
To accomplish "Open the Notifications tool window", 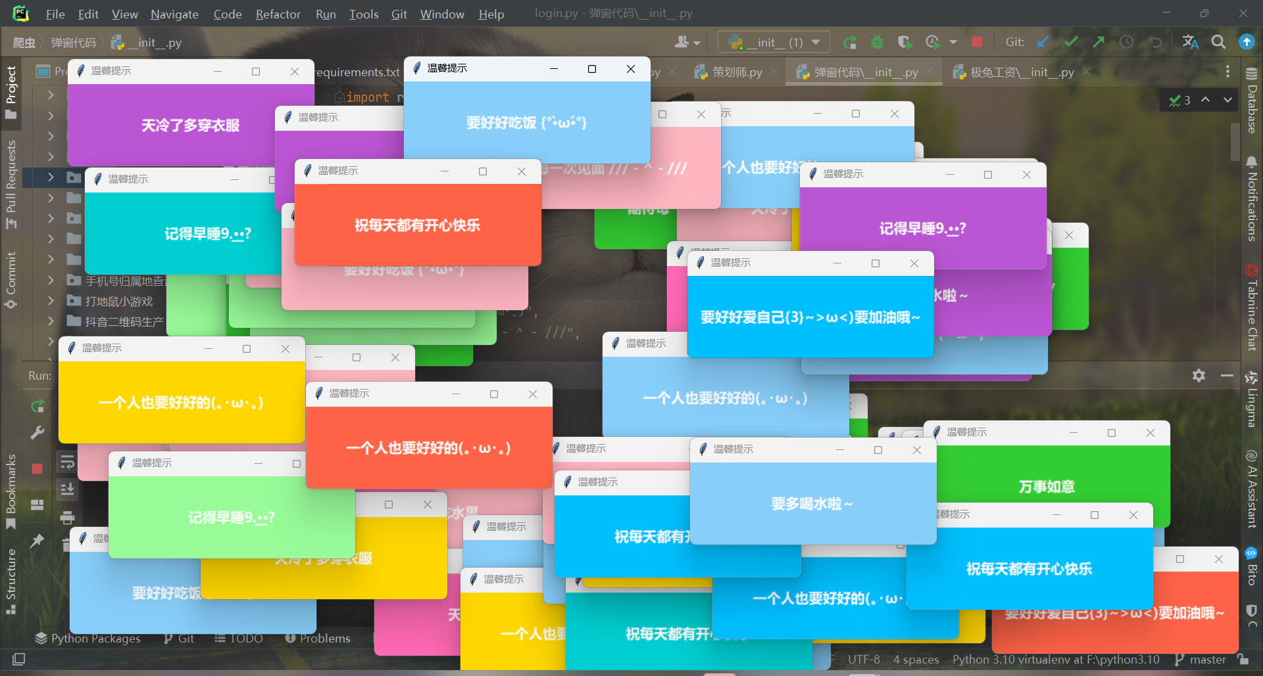I will point(1251,199).
